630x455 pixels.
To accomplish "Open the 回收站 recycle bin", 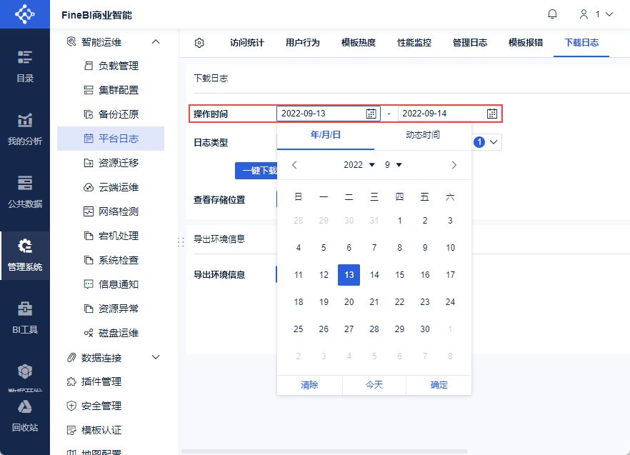I will tap(25, 414).
